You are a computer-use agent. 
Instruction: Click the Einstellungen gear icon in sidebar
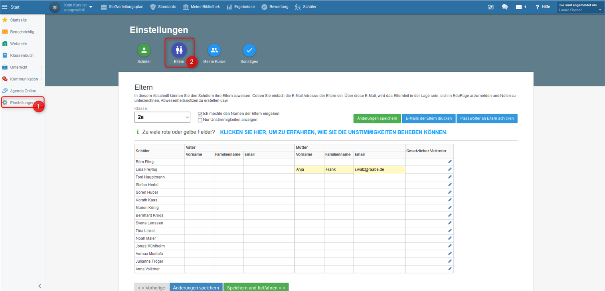5,103
